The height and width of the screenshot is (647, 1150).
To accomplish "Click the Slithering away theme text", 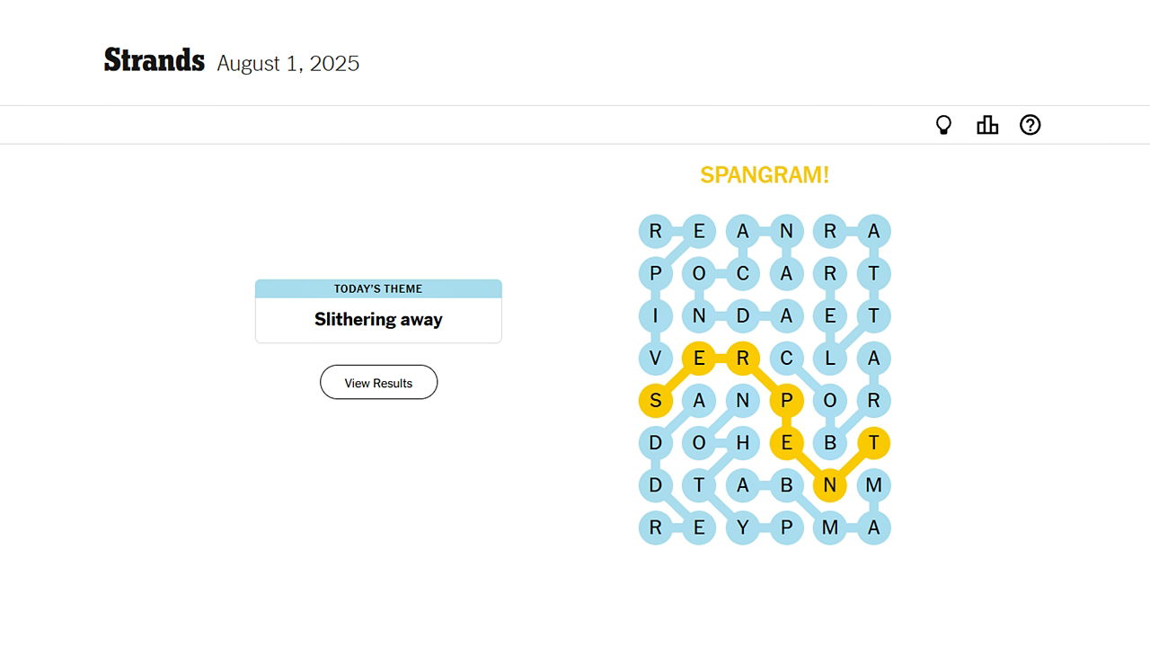I will click(378, 319).
